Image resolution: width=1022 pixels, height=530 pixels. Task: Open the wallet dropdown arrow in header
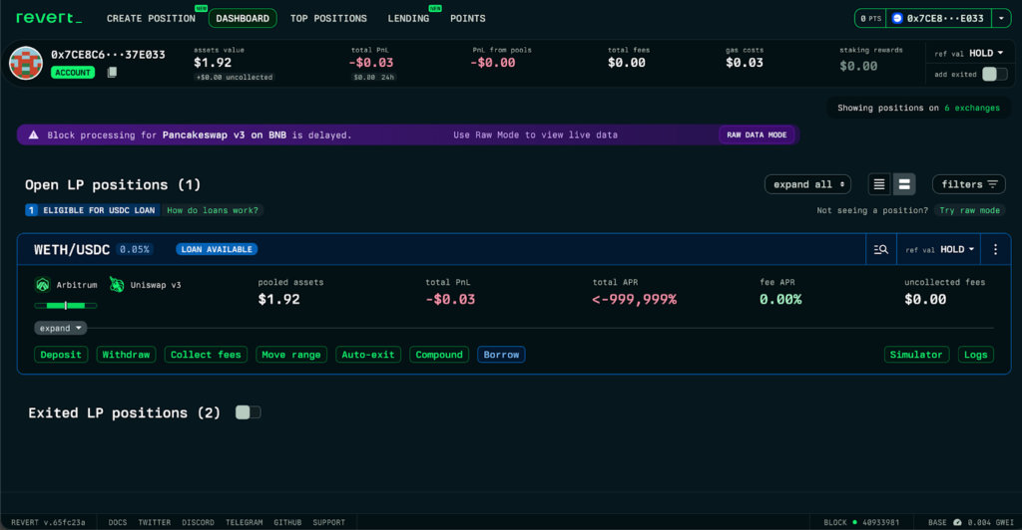tap(999, 18)
